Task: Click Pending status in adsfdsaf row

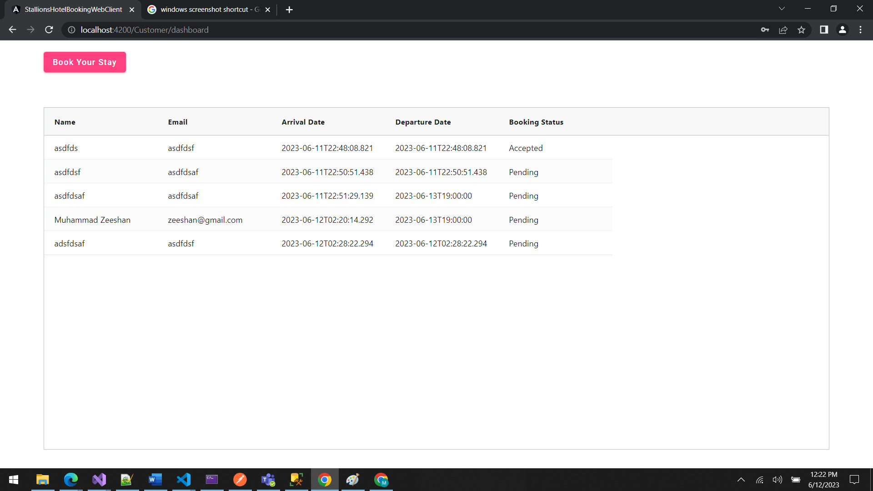Action: tap(523, 244)
